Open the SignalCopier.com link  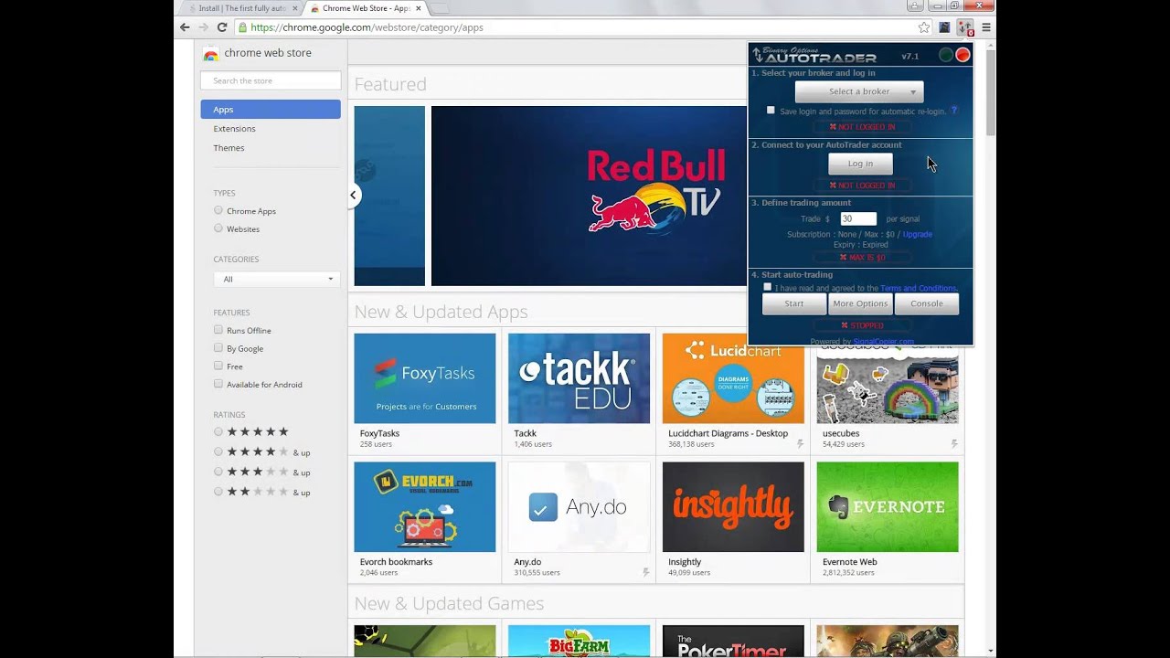coord(883,342)
